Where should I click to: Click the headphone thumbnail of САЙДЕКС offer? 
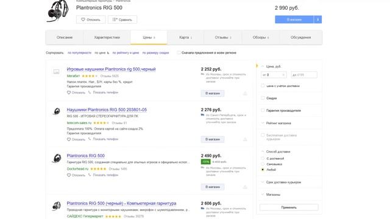(57, 206)
